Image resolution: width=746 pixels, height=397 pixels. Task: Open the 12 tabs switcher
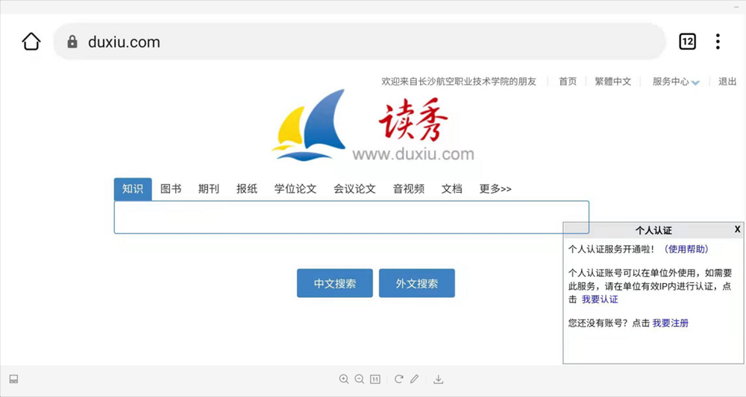[687, 42]
